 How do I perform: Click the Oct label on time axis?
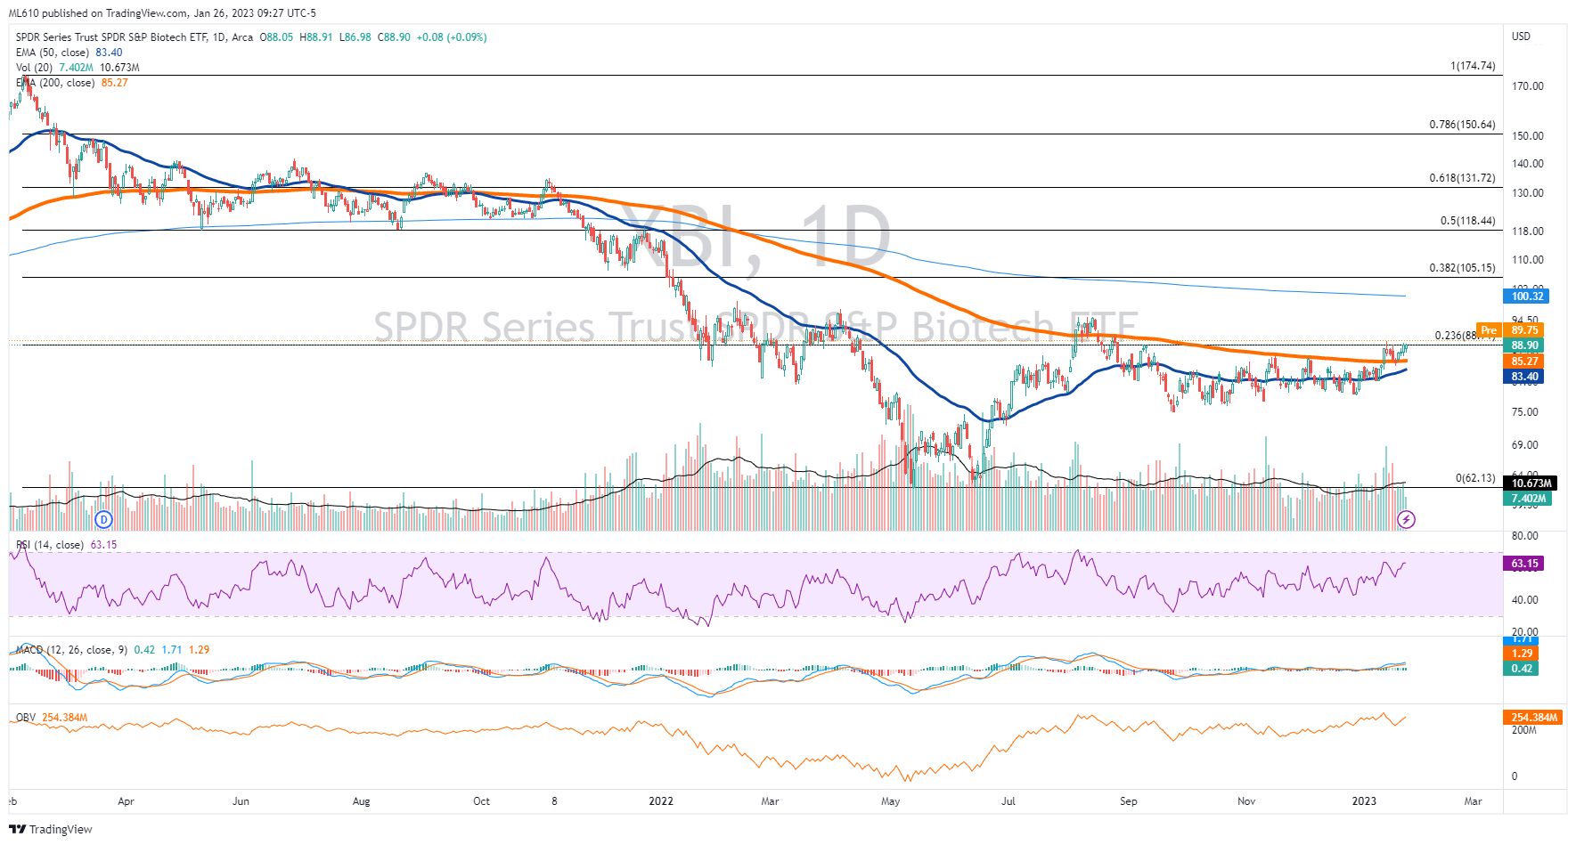click(481, 801)
